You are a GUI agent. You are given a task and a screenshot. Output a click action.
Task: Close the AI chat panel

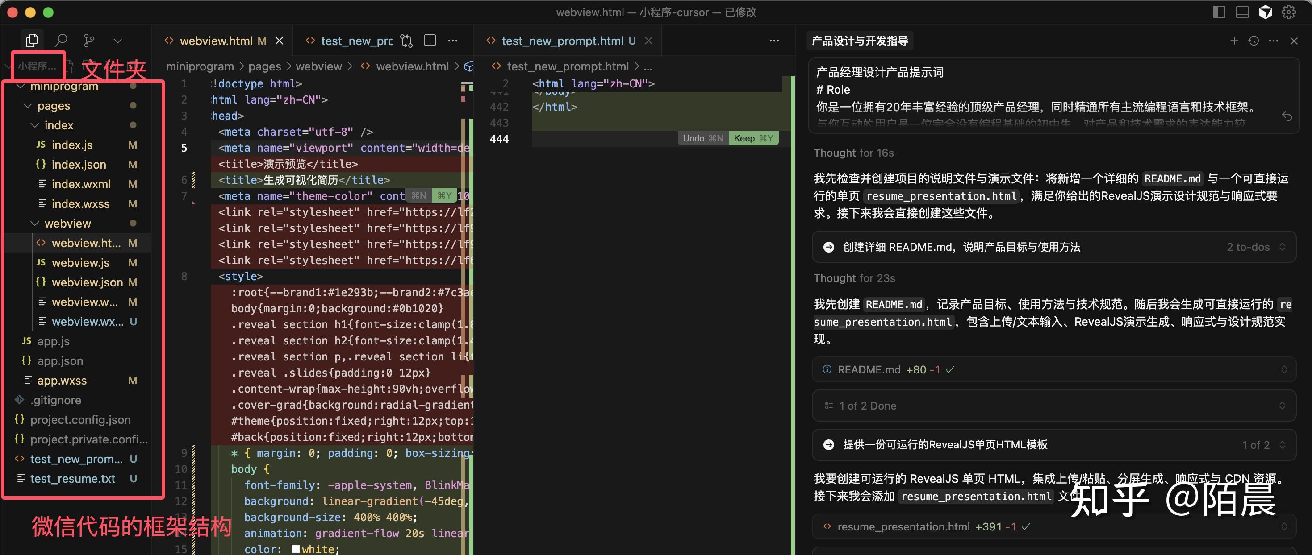(x=1294, y=41)
